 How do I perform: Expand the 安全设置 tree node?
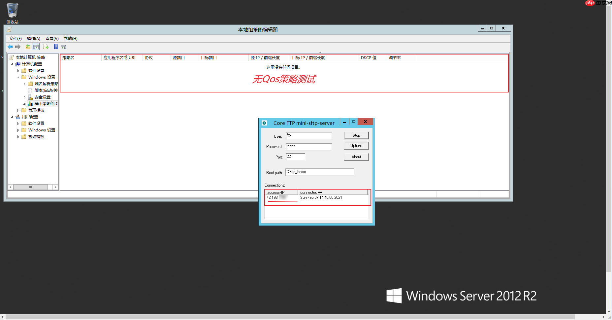coord(24,97)
